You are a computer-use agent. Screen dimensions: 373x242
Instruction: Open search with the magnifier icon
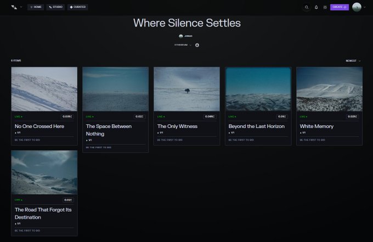pos(307,7)
